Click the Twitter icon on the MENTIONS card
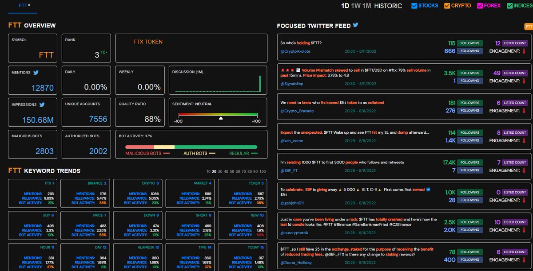This screenshot has width=533, height=271. click(x=36, y=72)
